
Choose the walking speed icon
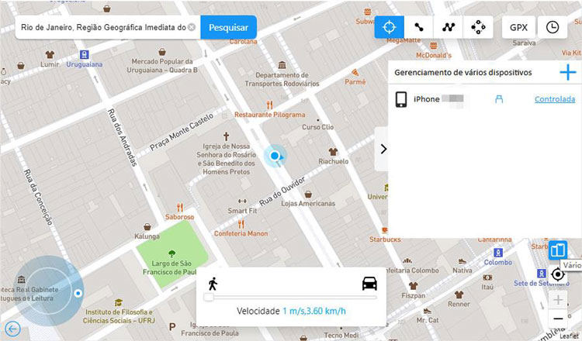click(212, 283)
